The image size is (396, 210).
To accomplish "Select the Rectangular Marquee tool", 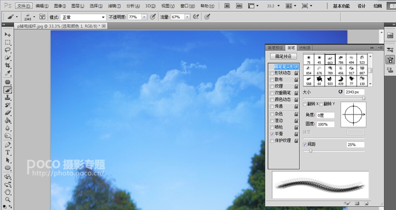I will [7, 42].
